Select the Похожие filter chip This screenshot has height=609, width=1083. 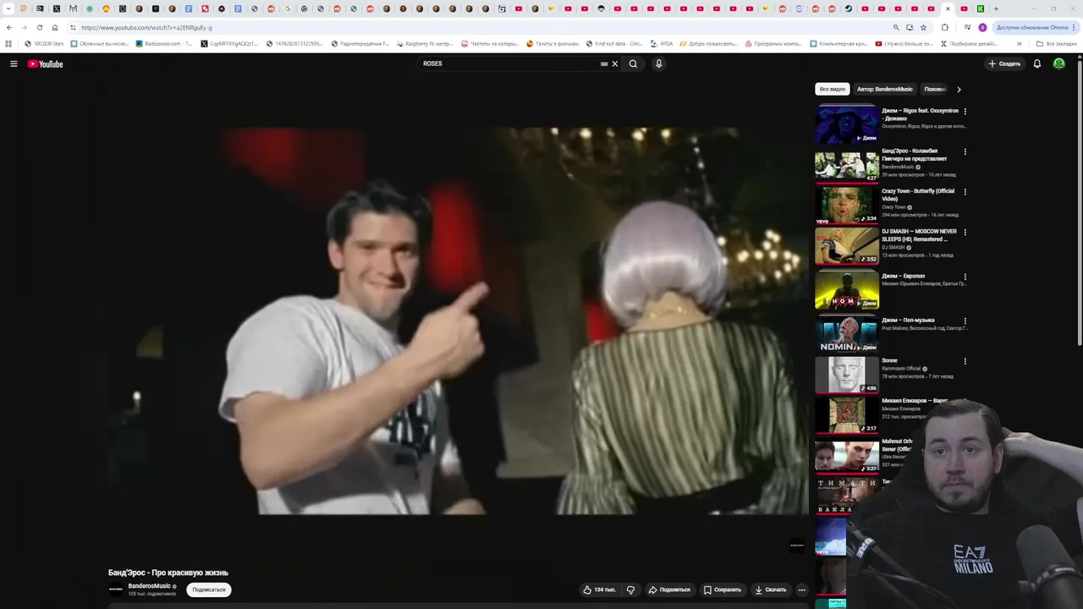tap(934, 89)
